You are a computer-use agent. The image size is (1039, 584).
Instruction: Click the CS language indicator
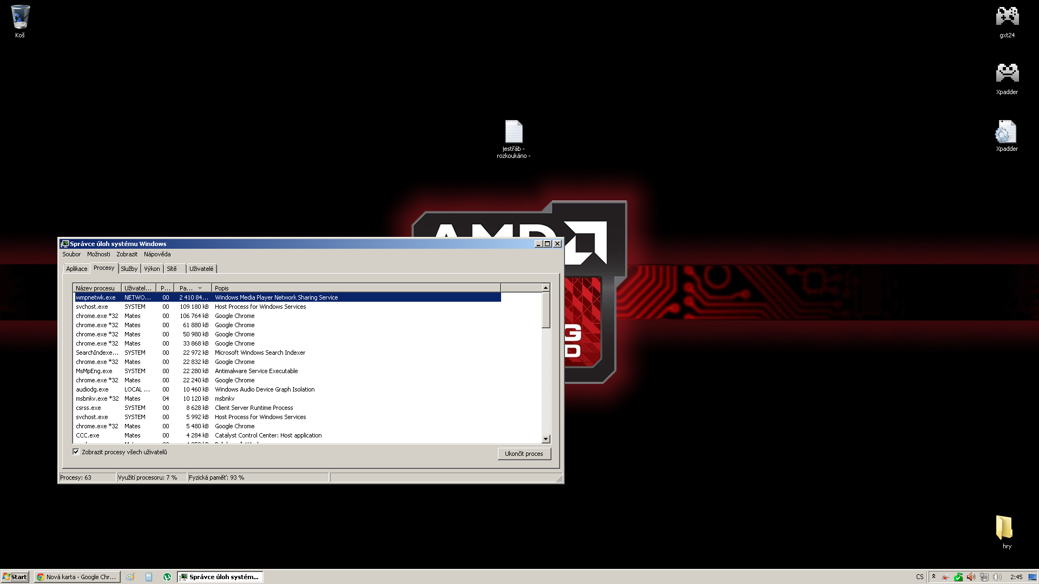tap(920, 577)
